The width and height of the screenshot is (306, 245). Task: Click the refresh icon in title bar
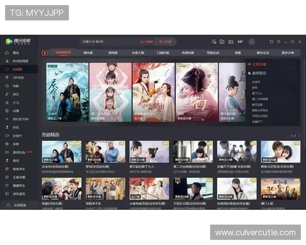point(271,42)
